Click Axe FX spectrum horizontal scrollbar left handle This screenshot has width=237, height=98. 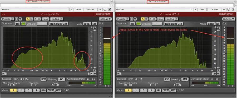(6, 74)
